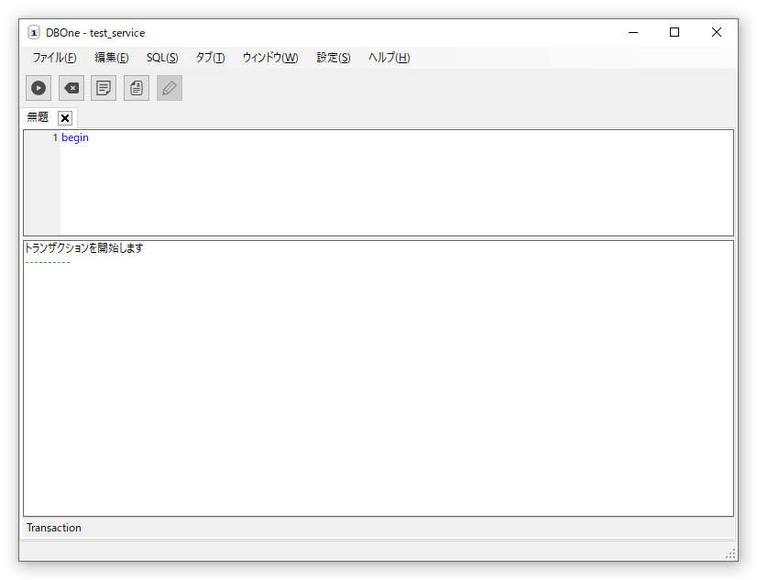Click the note page toolbar icon

click(x=104, y=88)
